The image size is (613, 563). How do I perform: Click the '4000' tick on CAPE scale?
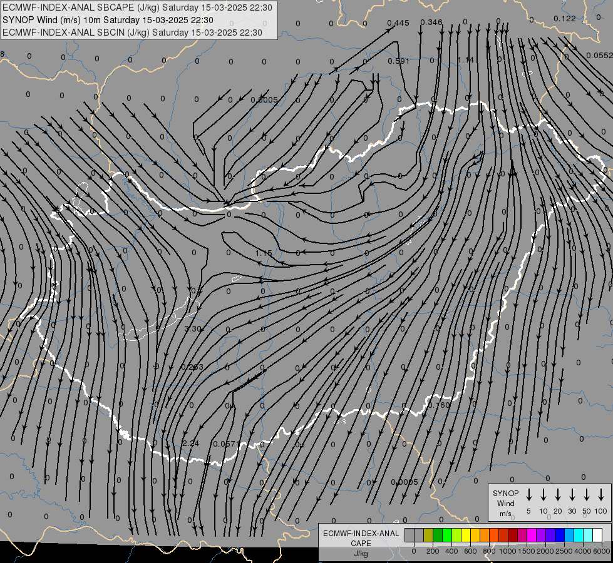pyautogui.click(x=583, y=551)
